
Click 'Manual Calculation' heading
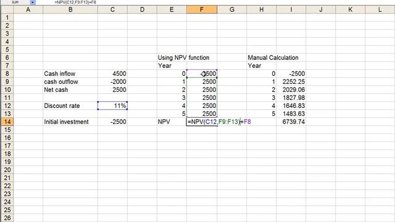(273, 57)
